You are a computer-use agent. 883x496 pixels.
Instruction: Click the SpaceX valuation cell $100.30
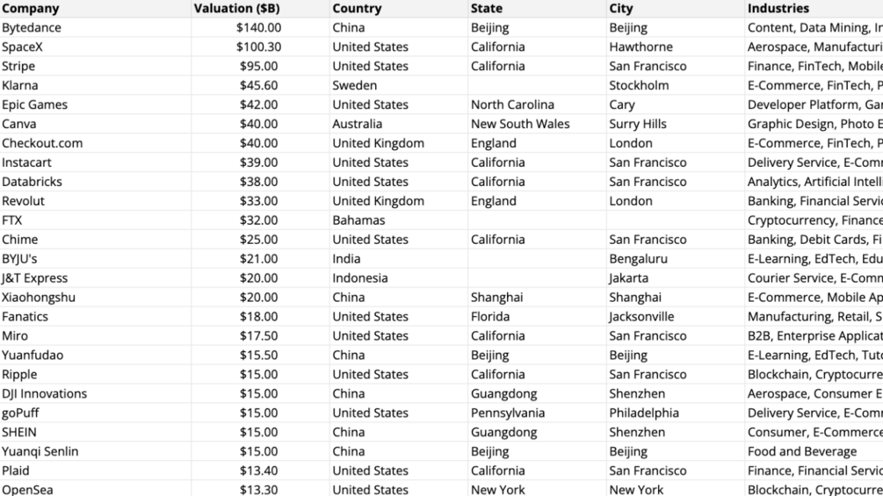pyautogui.click(x=260, y=47)
